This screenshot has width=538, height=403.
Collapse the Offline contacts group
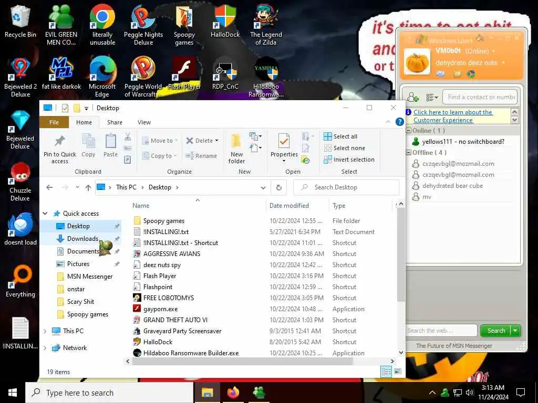[x=409, y=153]
